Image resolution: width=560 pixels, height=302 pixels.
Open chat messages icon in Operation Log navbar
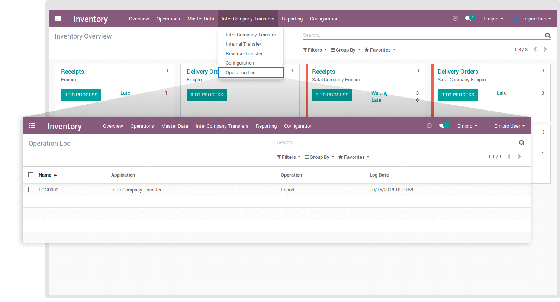(442, 126)
